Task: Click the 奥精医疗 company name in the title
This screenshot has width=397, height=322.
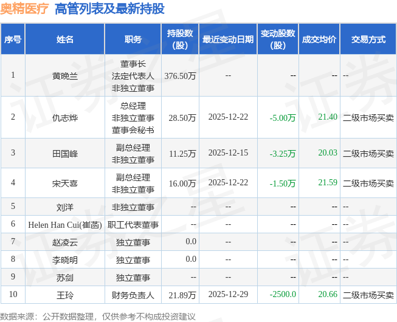Action: click(24, 9)
